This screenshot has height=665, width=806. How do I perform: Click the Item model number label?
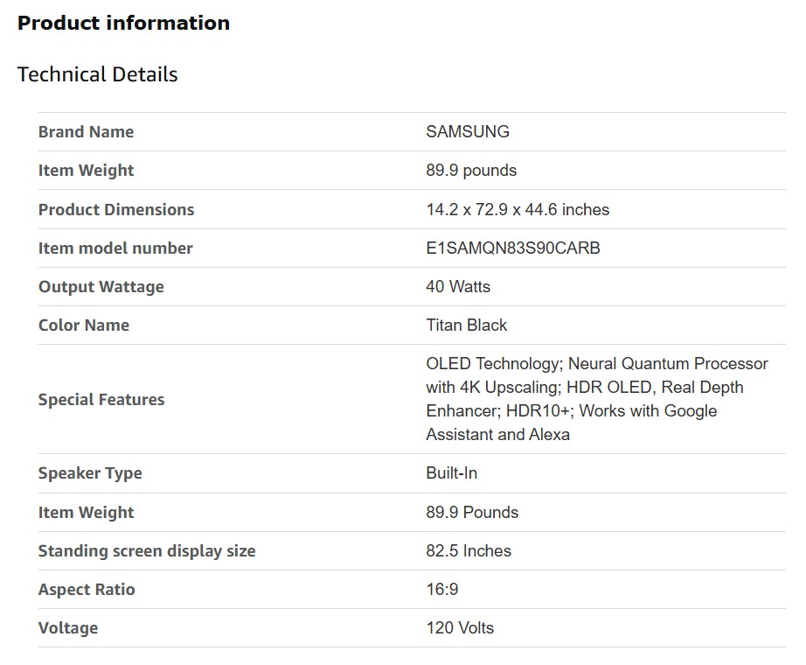click(115, 248)
